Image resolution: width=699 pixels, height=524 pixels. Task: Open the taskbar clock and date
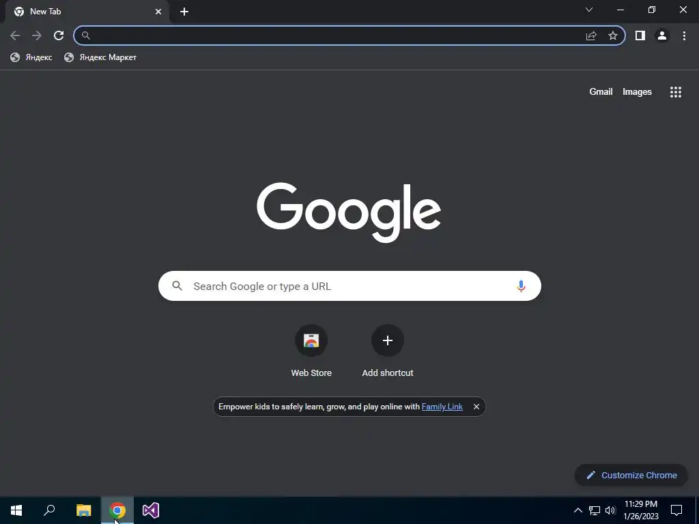[x=641, y=510]
